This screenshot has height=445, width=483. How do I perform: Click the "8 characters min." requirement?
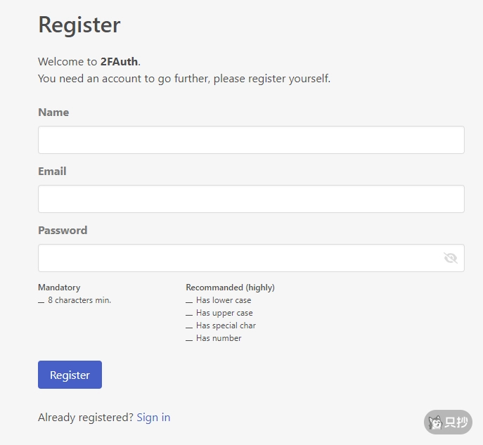pyautogui.click(x=79, y=300)
